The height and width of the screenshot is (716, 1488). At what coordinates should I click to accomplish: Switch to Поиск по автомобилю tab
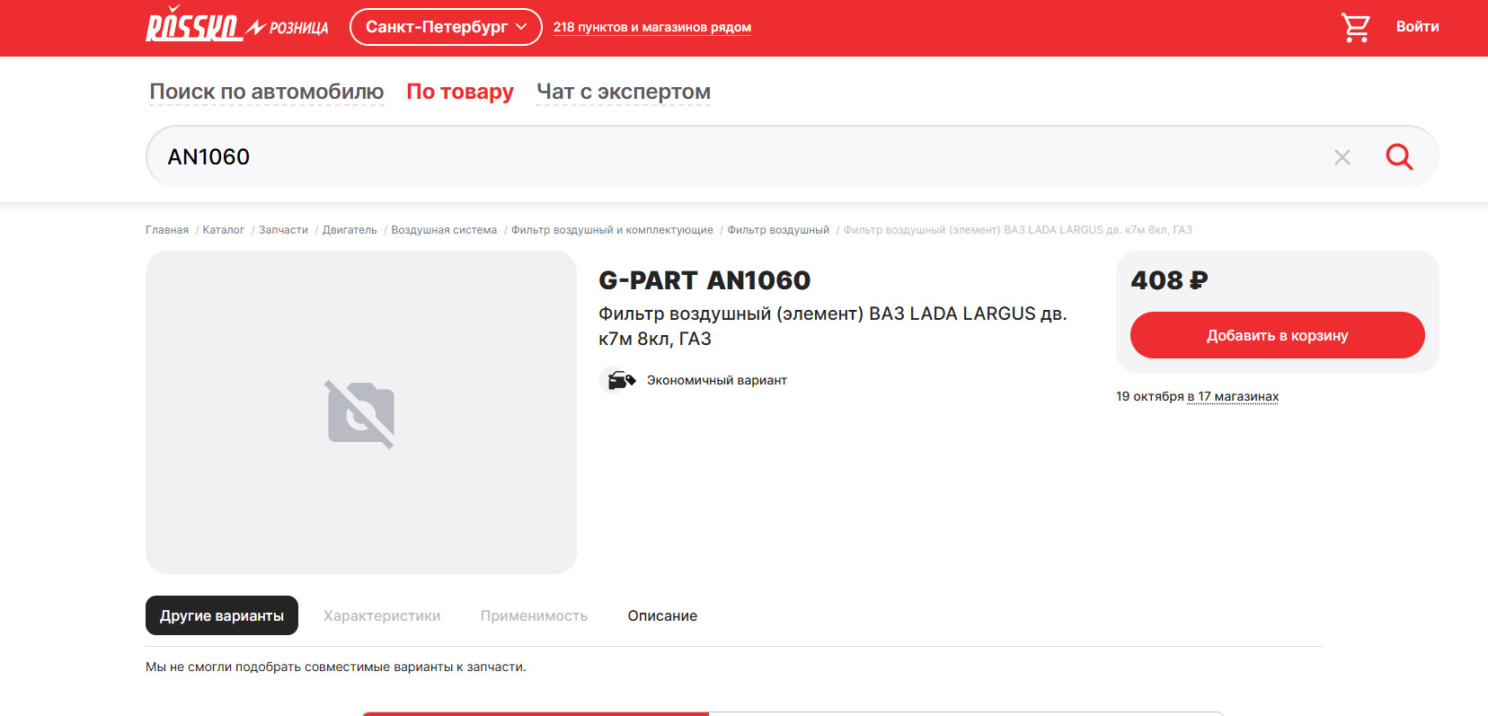tap(267, 92)
